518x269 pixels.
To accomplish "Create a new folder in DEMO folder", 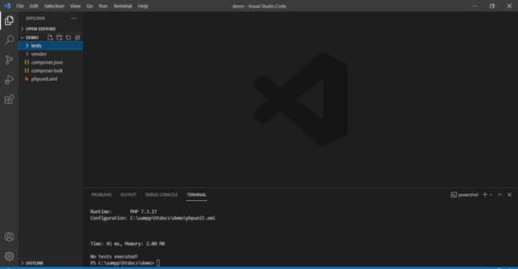I will coord(59,38).
